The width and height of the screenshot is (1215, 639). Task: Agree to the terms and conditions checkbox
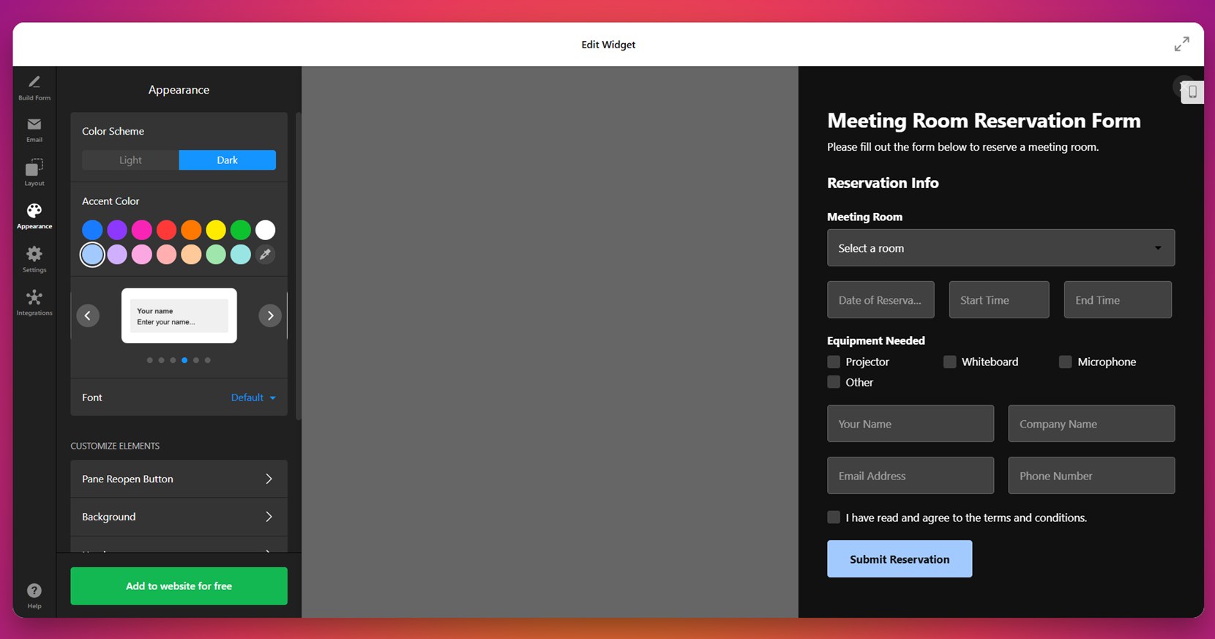(x=834, y=517)
